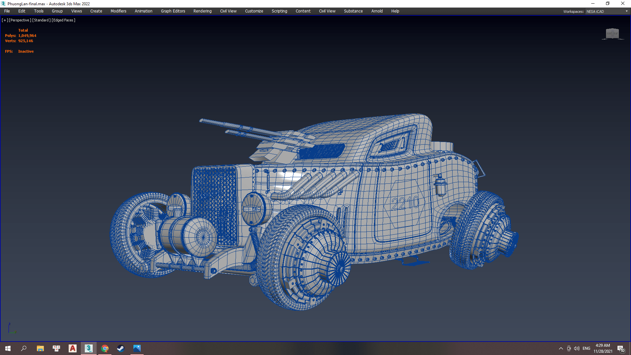The image size is (631, 355).
Task: Open the viewport [+] general menu
Action: 5,20
